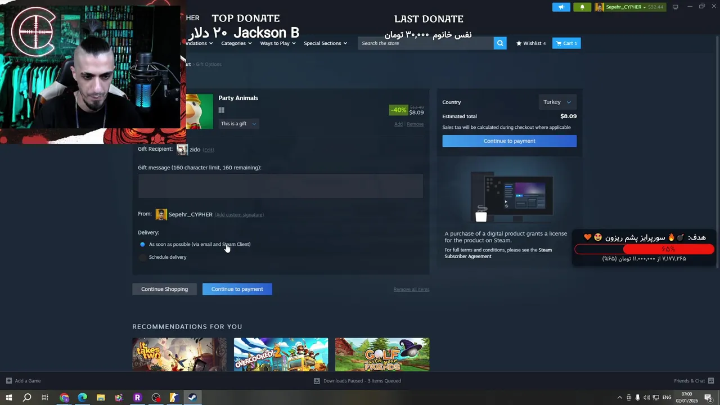Click the Add a Game plus icon
This screenshot has width=720, height=405.
pos(8,381)
